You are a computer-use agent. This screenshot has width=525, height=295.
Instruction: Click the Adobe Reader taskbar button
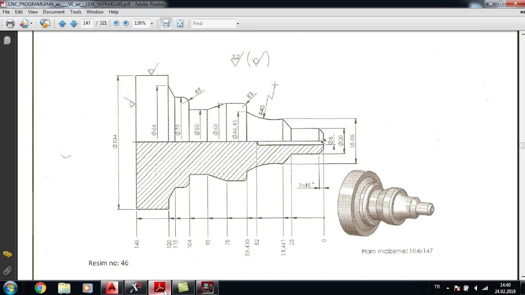click(160, 288)
